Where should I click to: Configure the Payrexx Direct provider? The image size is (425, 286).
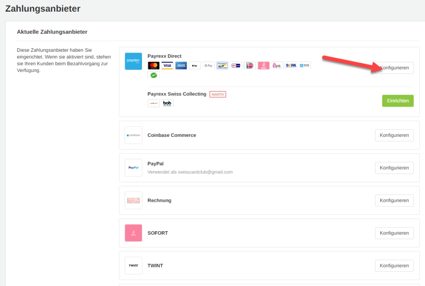coord(394,68)
